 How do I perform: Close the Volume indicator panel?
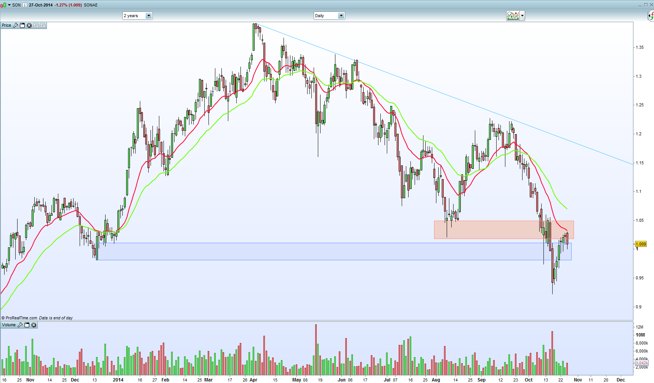[34, 325]
